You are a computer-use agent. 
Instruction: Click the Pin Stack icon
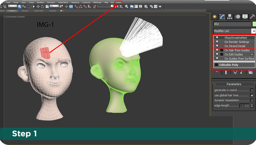(216, 72)
